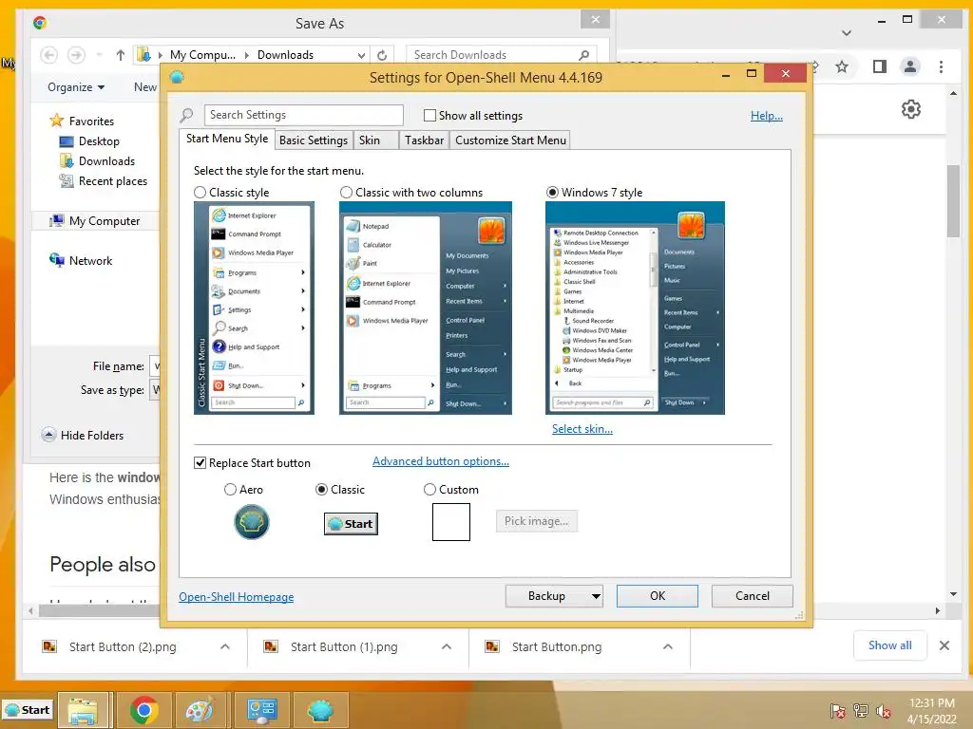Viewport: 973px width, 729px height.
Task: Switch to the Basic Settings tab
Action: point(314,140)
